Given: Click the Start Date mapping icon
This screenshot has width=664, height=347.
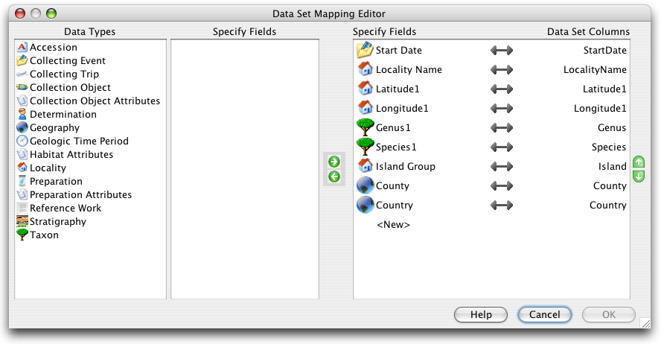Looking at the screenshot, I should coord(365,50).
